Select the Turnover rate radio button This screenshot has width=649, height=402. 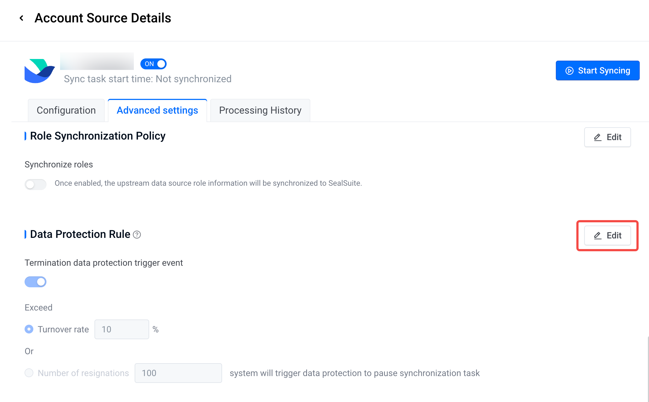29,329
